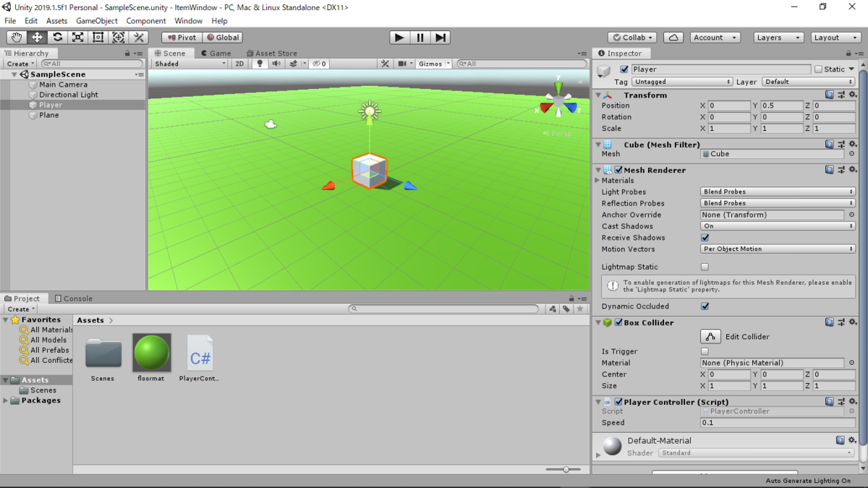
Task: Click Mesh object picker circle
Action: click(851, 154)
